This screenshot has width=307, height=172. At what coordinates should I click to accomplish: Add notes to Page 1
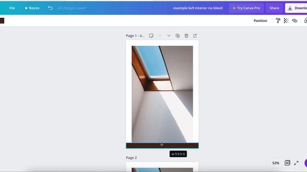pos(151,36)
